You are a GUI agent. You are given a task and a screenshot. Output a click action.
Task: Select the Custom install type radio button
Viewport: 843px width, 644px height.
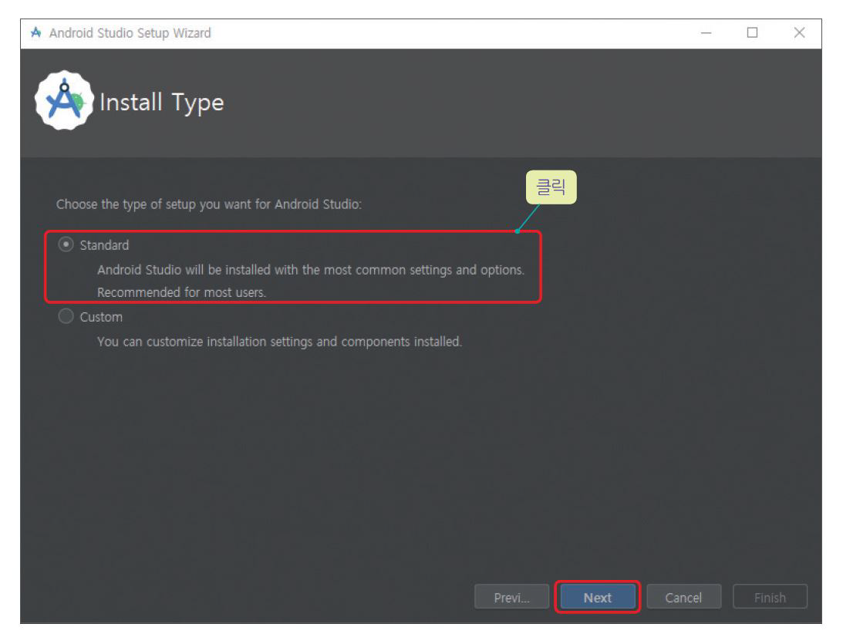coord(66,316)
